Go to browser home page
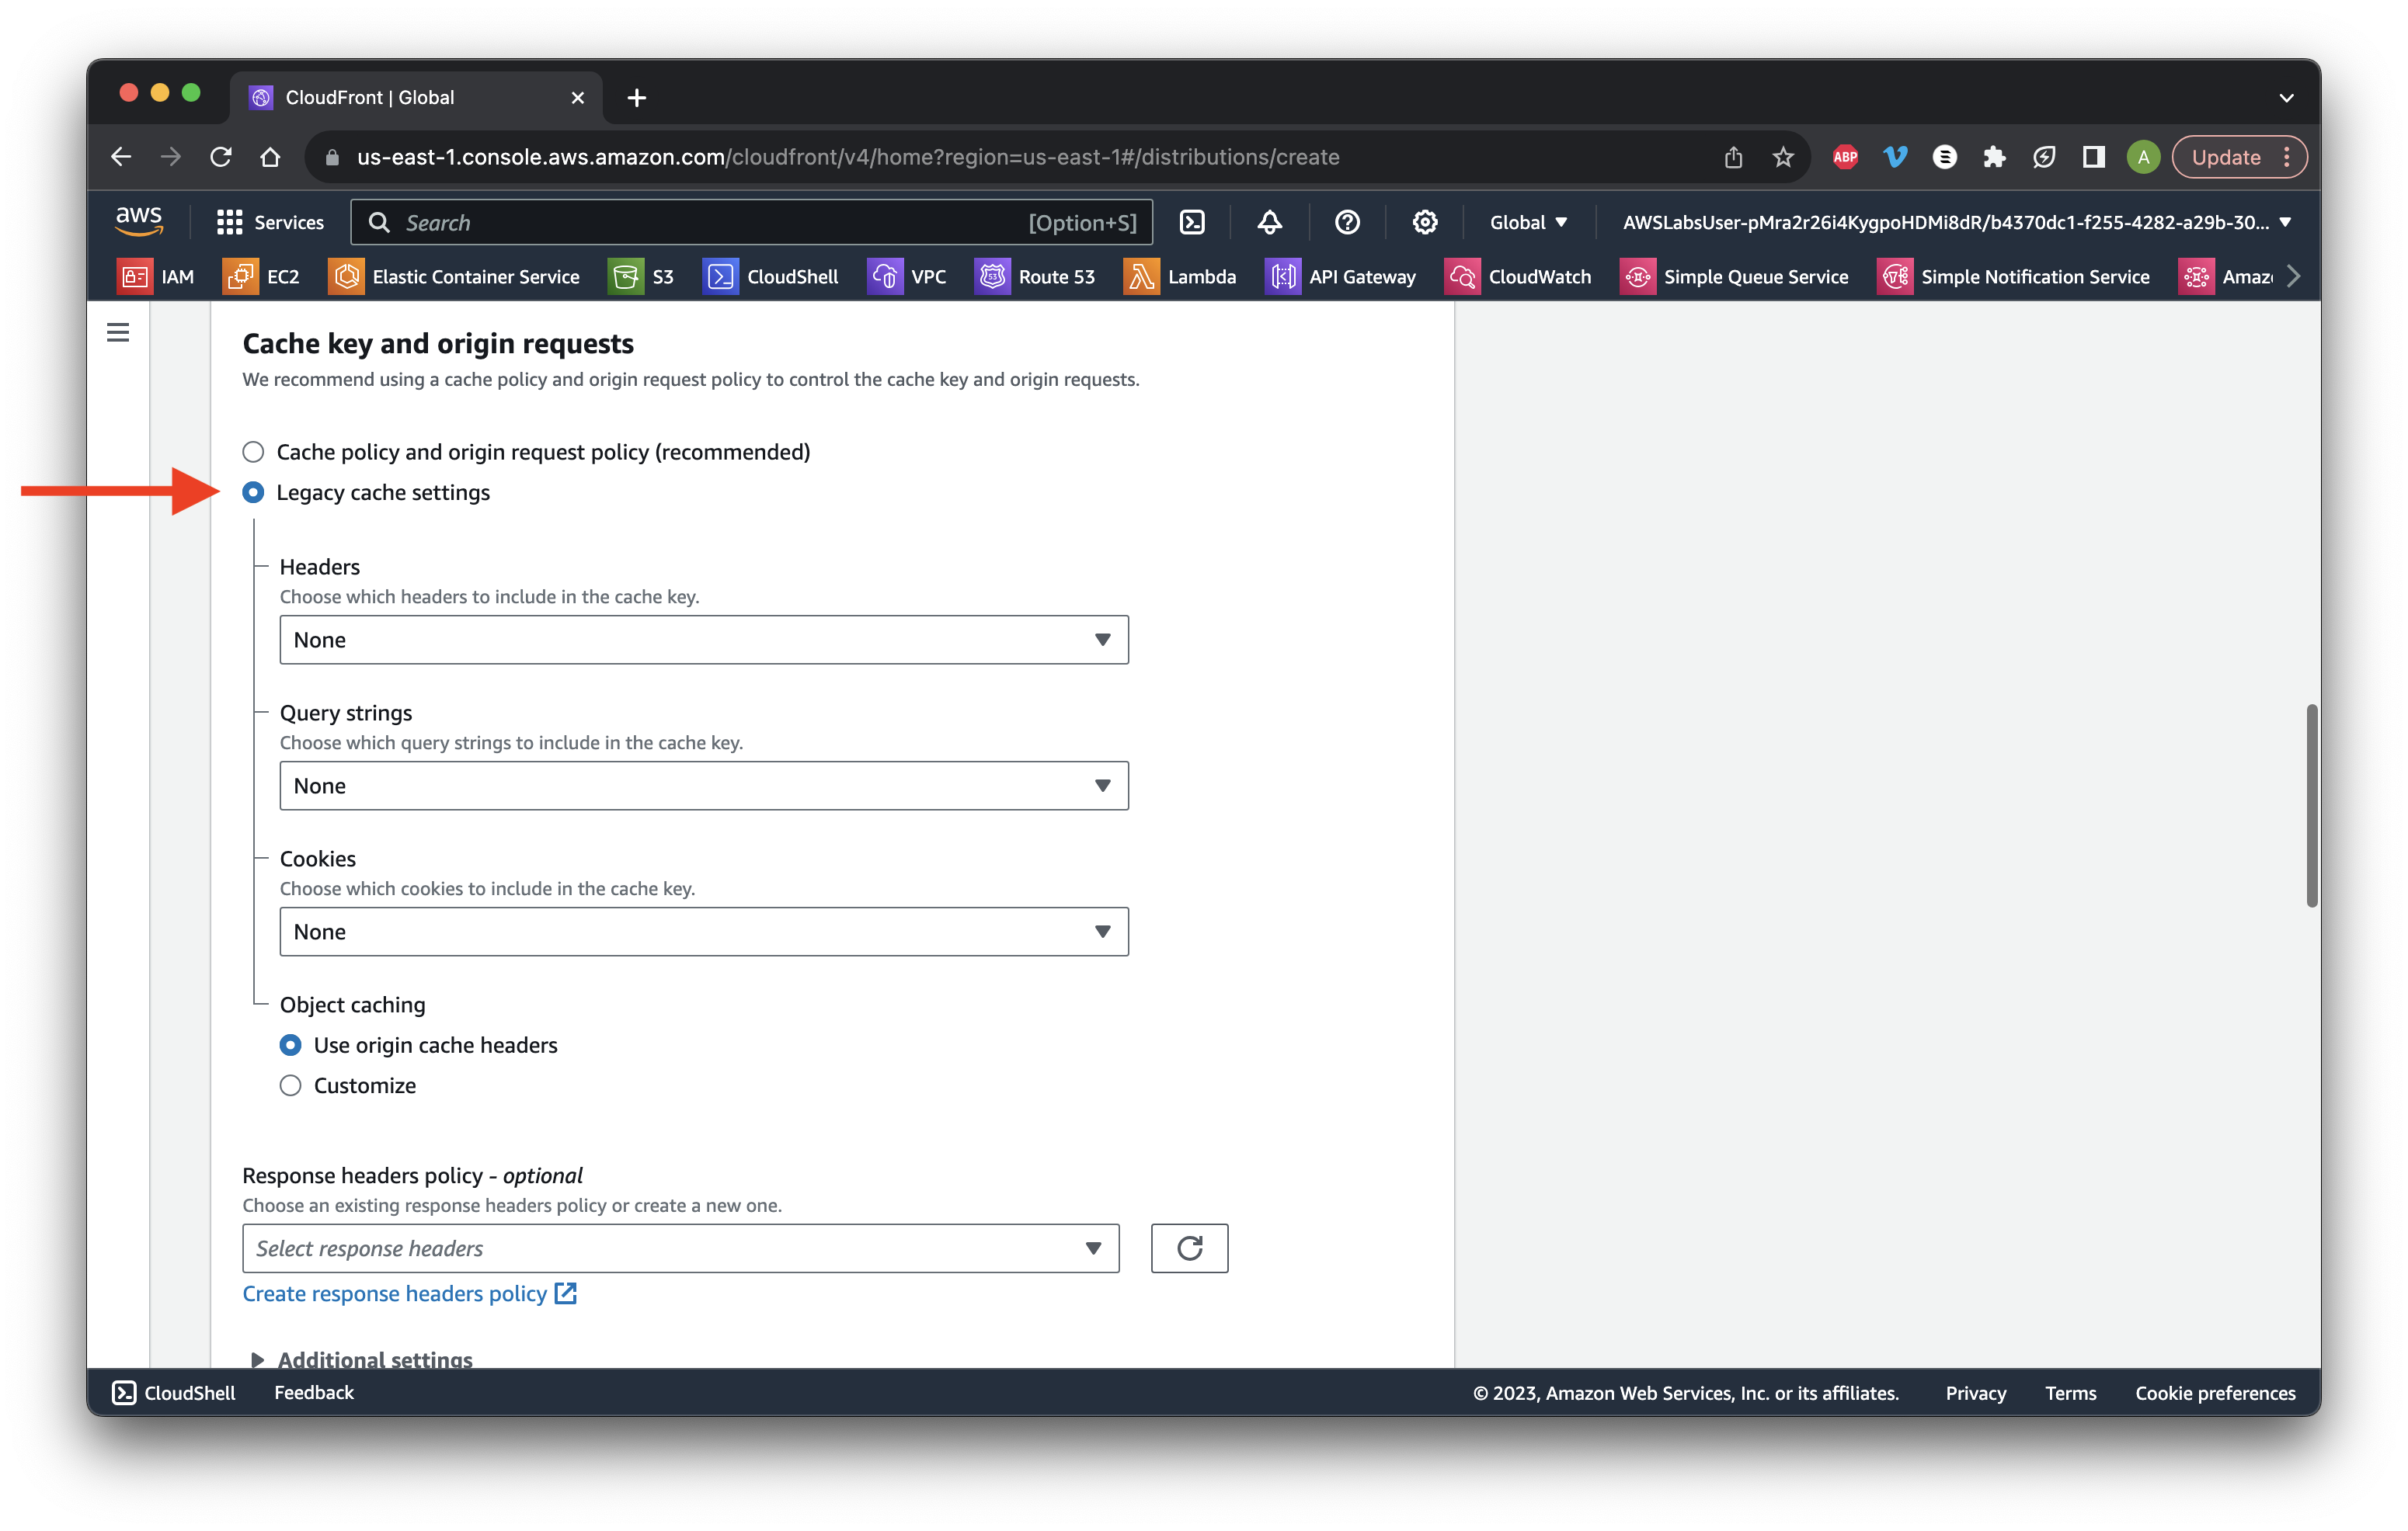Viewport: 2408px width, 1531px height. pyautogui.click(x=270, y=157)
